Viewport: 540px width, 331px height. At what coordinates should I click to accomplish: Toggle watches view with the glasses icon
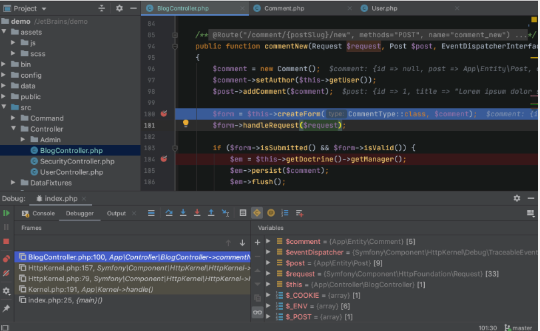[257, 312]
